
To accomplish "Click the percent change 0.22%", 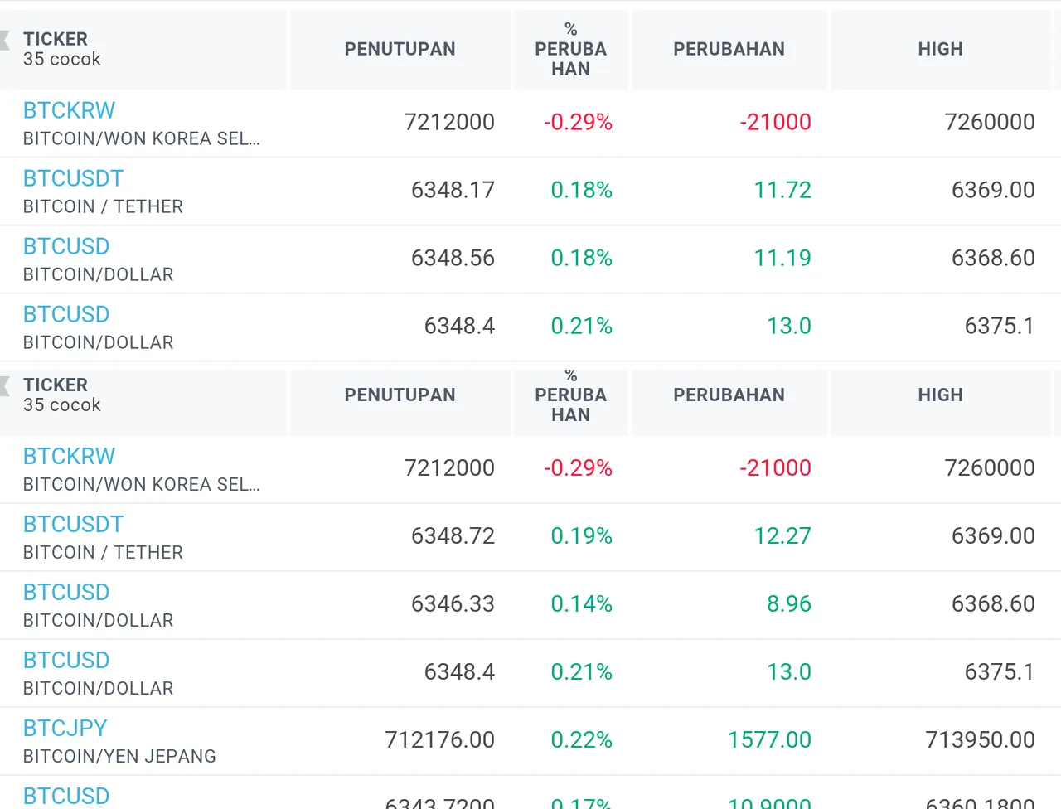I will click(x=582, y=739).
